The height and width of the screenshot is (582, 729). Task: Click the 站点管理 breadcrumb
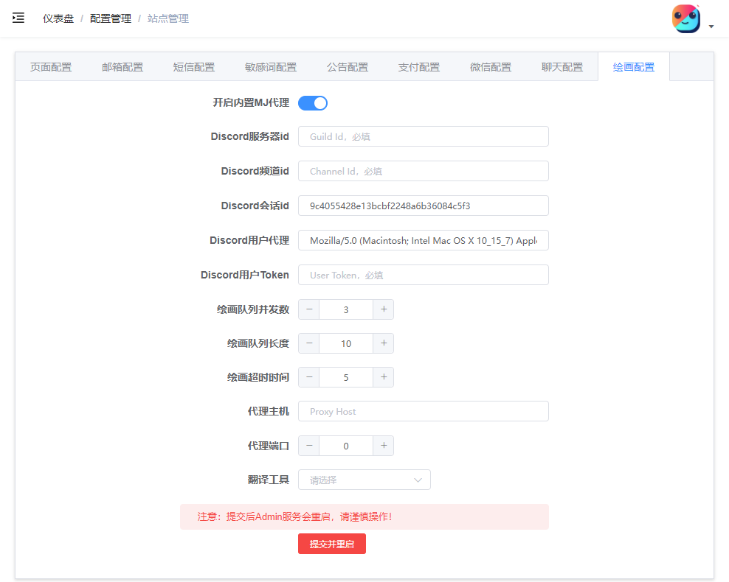point(167,18)
